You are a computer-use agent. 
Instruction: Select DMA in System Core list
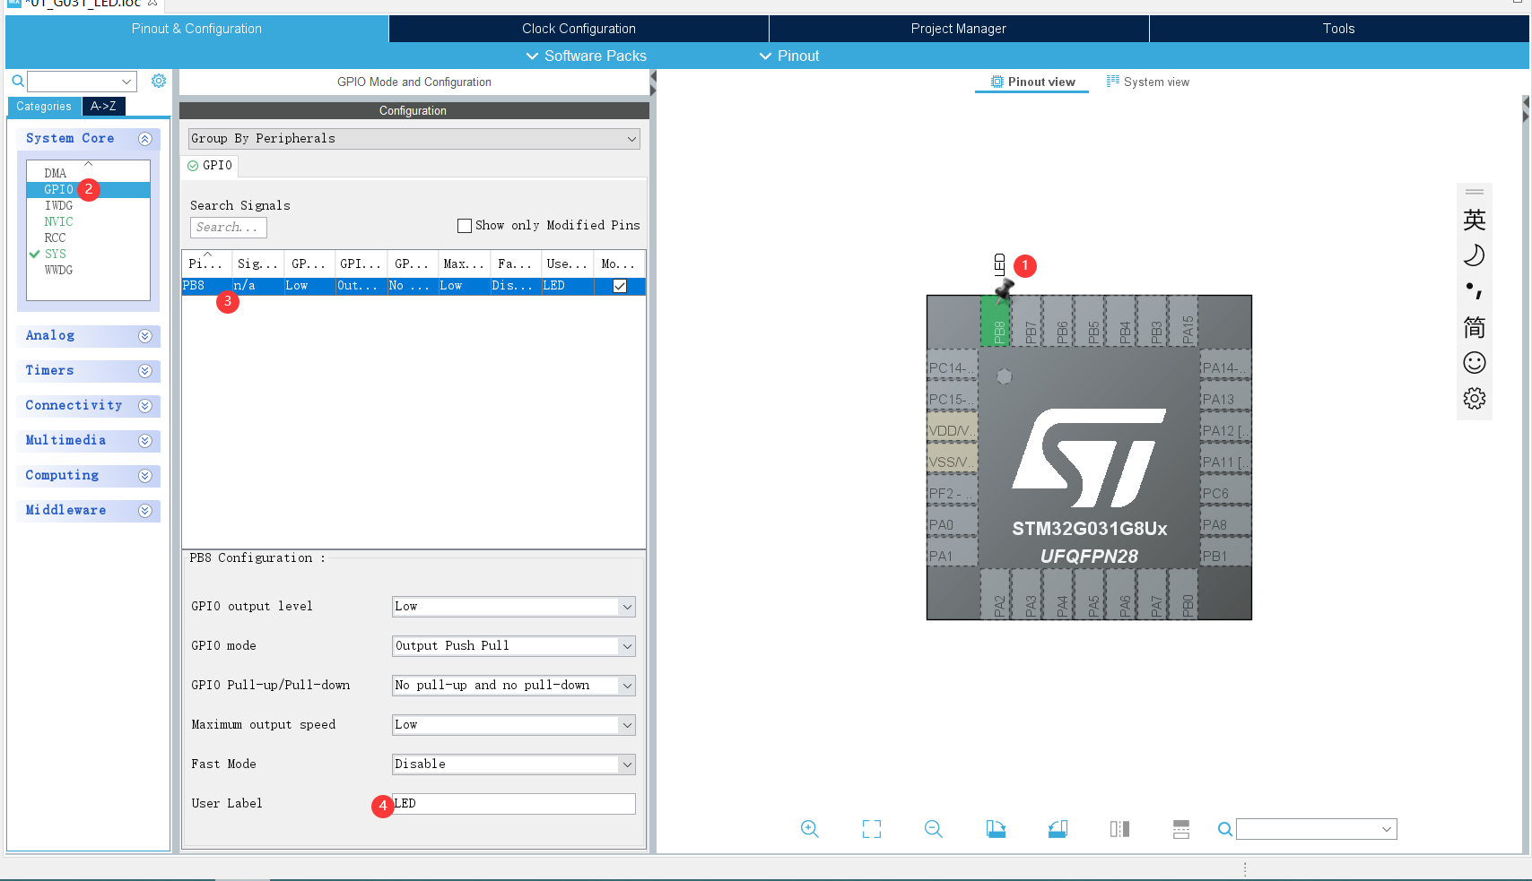click(56, 173)
